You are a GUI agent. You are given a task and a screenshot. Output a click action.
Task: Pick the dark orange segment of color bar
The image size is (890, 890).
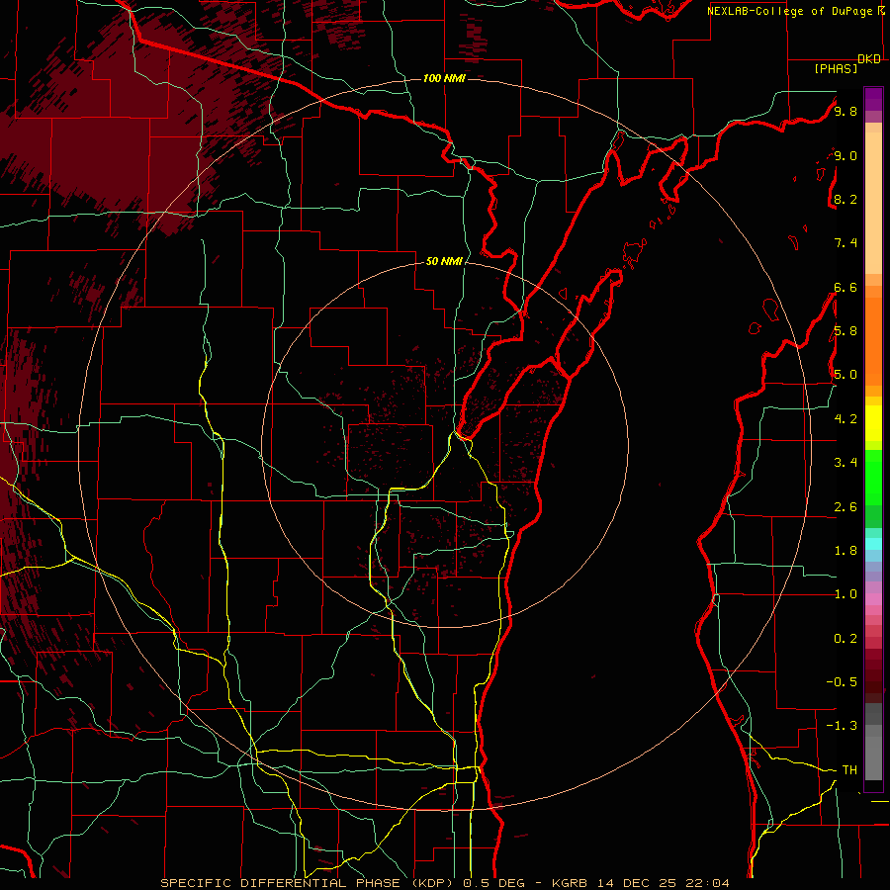[873, 342]
